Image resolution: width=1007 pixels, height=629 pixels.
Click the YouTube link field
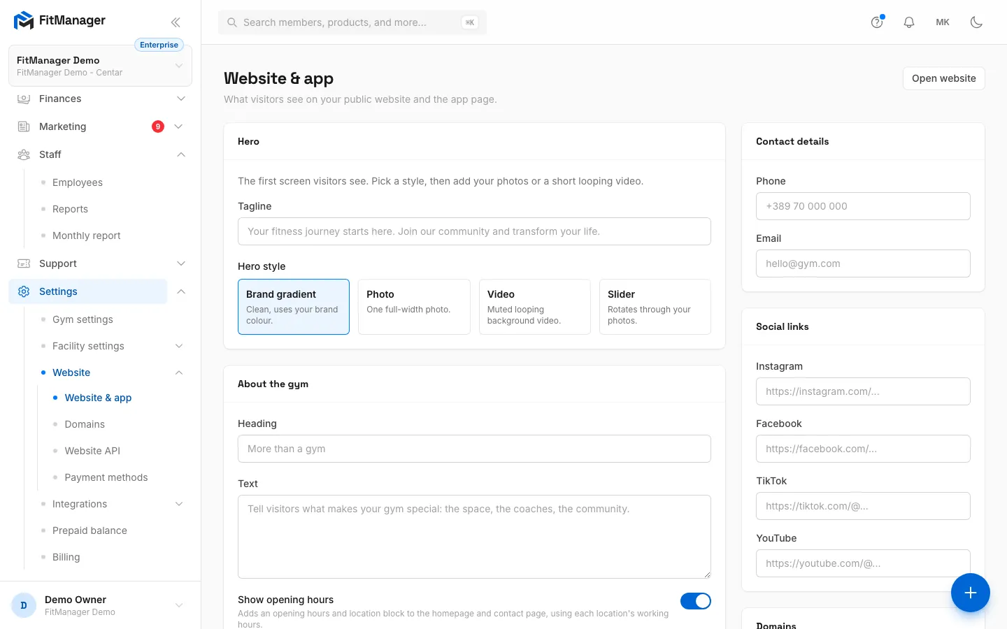863,563
